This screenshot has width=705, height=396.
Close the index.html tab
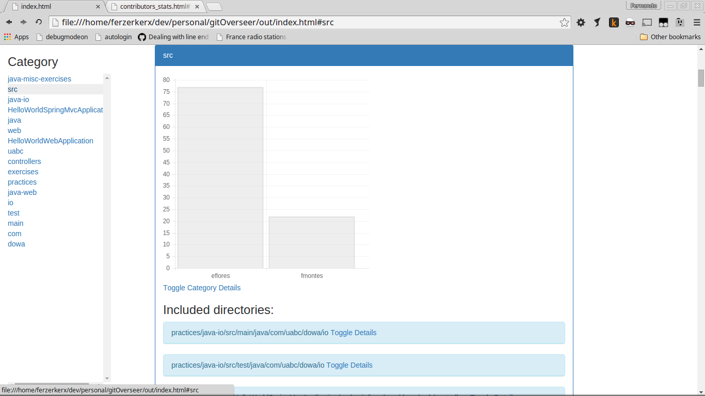98,7
